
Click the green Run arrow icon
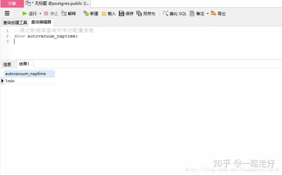(x=25, y=14)
